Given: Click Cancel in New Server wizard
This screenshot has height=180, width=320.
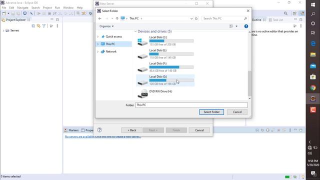Looking at the screenshot, I should [x=199, y=130].
